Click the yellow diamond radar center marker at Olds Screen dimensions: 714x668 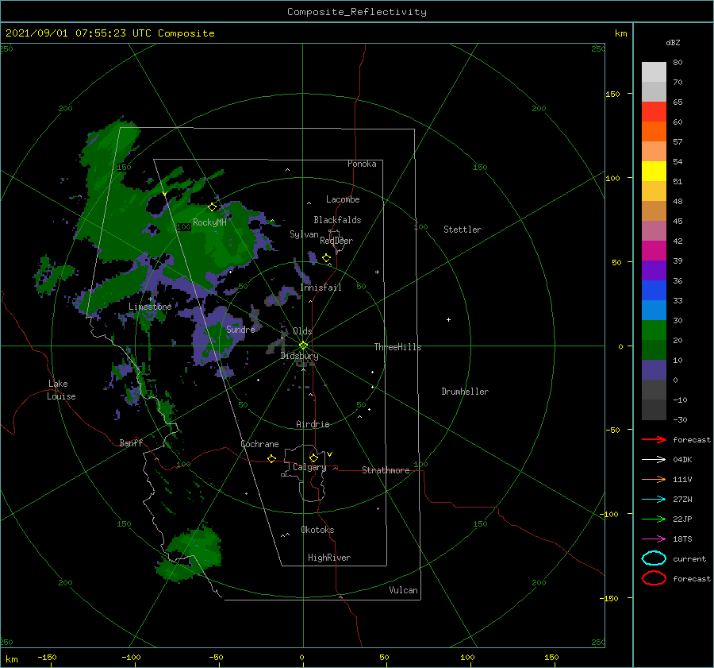(303, 346)
